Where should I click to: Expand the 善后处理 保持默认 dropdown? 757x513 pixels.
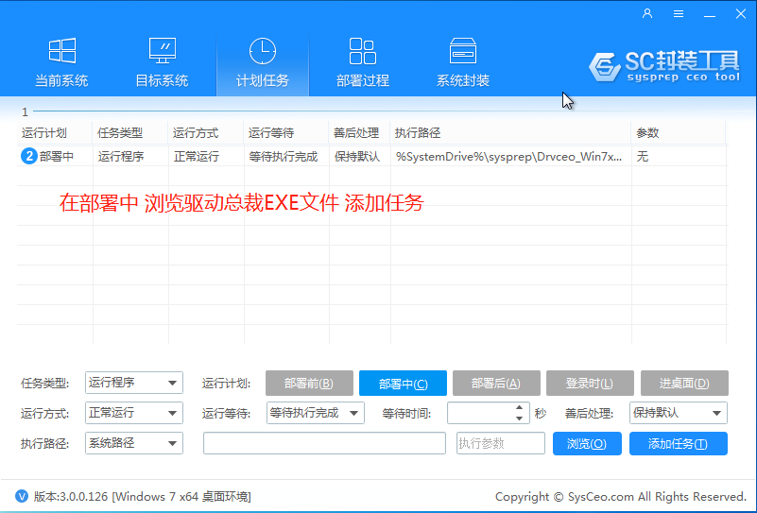coord(679,413)
